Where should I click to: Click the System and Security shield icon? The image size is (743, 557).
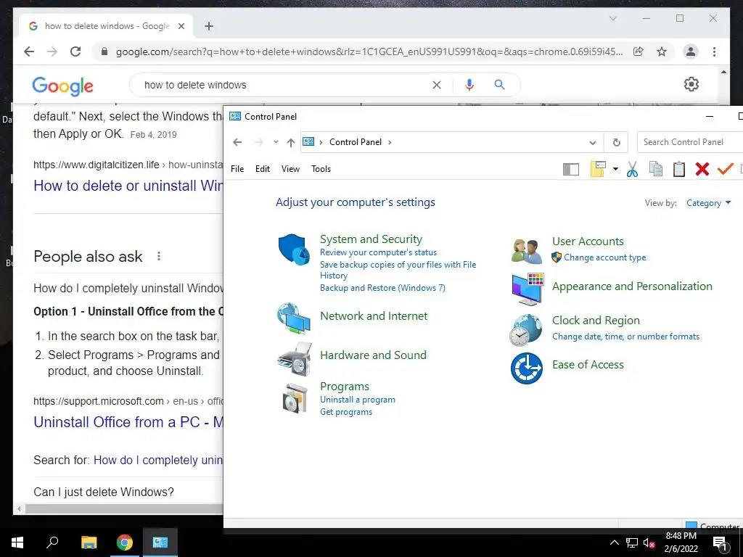click(294, 249)
